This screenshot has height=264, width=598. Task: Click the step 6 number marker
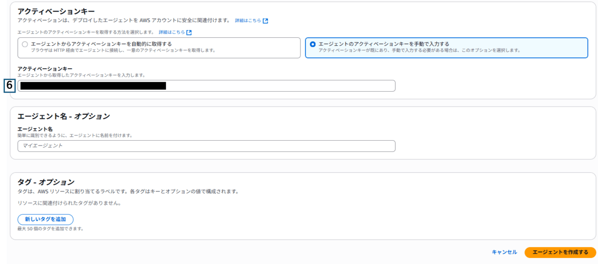9,86
